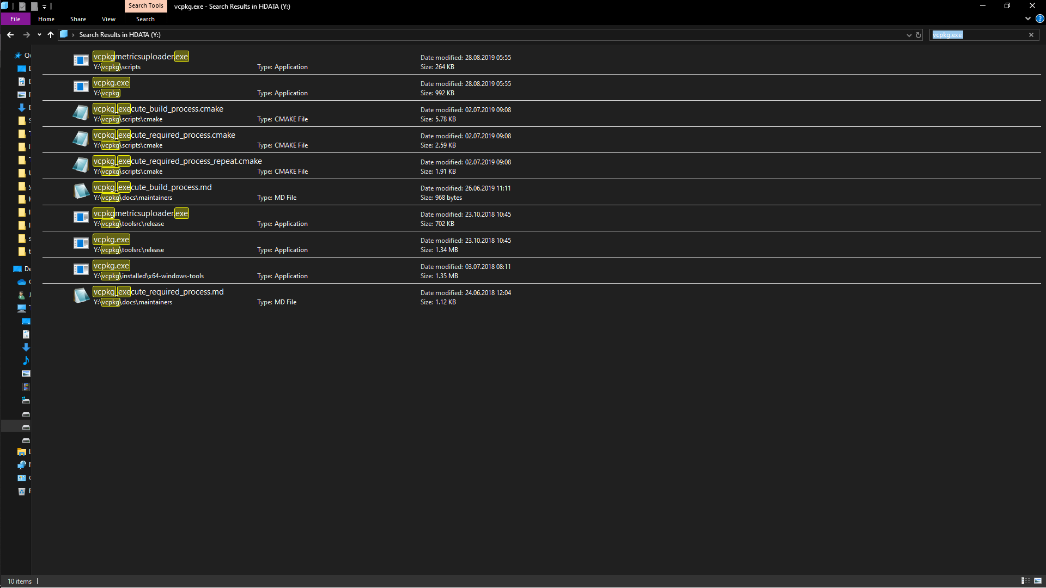Switch to the Share ribbon tab
The width and height of the screenshot is (1046, 588).
pyautogui.click(x=78, y=19)
